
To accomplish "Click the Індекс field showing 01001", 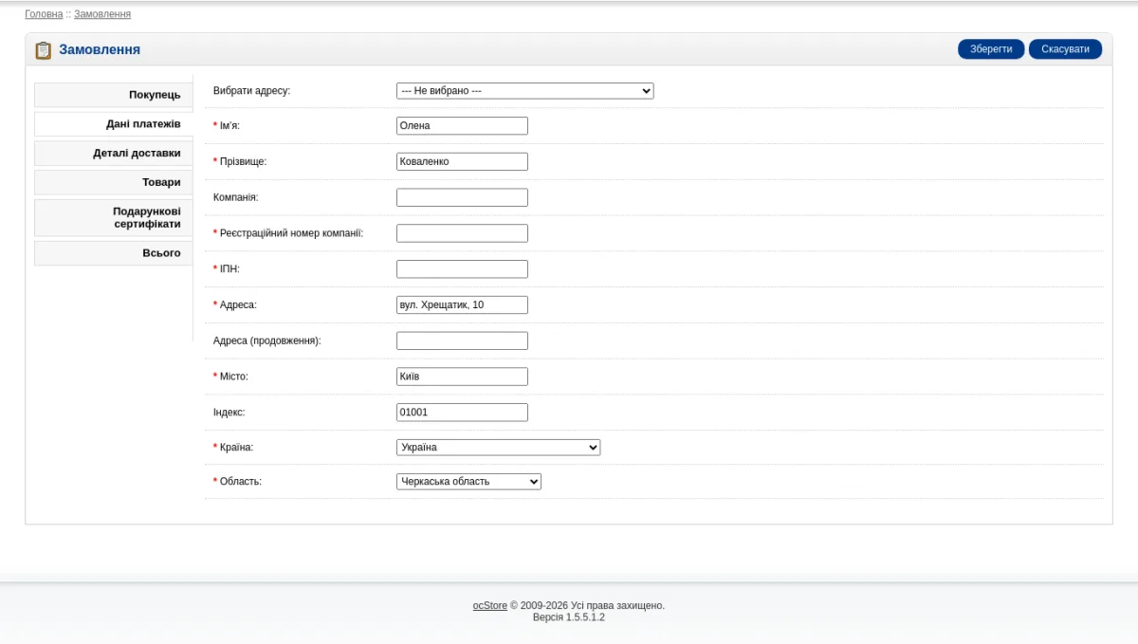I will (462, 413).
